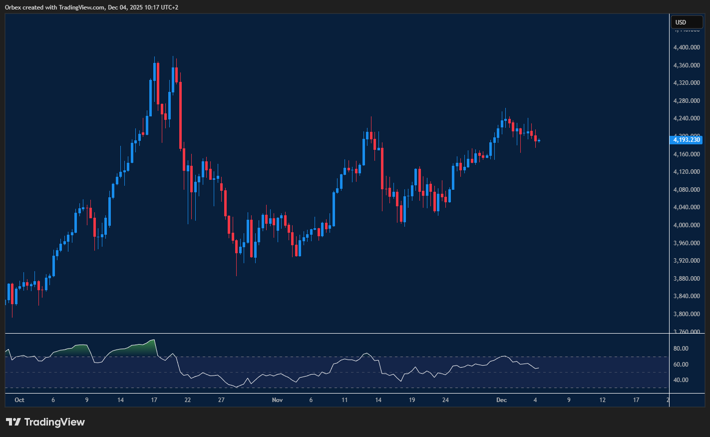Click the TradingView wordmark text
710x437 pixels.
54,422
